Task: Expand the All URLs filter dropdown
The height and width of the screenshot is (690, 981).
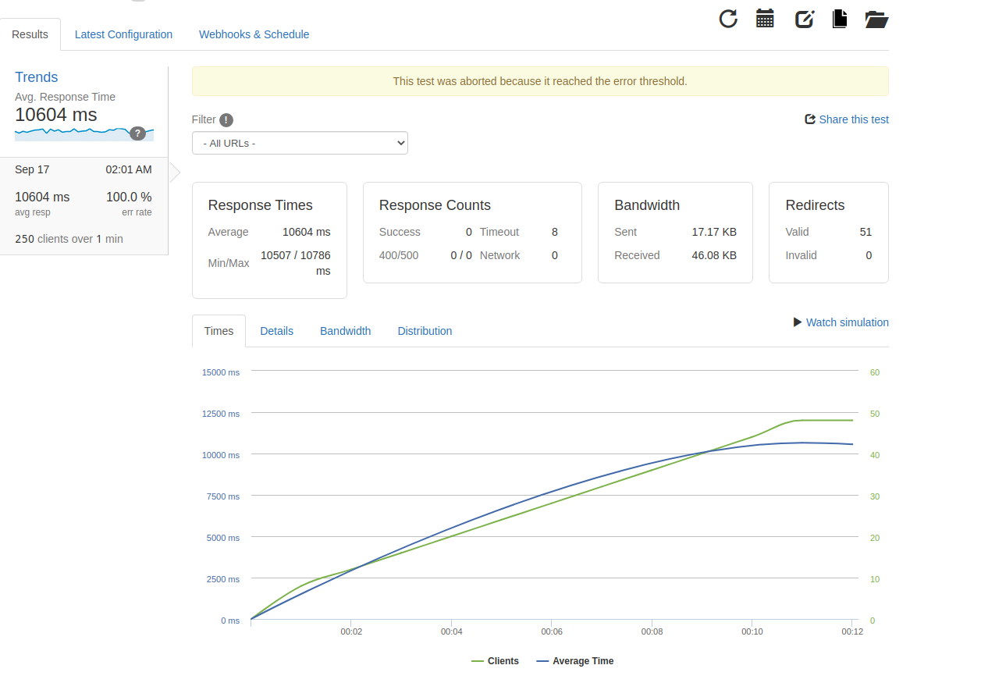Action: coord(300,143)
